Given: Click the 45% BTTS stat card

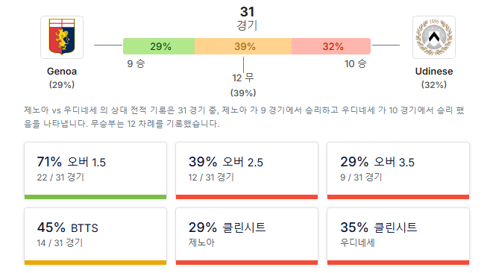Looking at the screenshot, I should tap(95, 236).
